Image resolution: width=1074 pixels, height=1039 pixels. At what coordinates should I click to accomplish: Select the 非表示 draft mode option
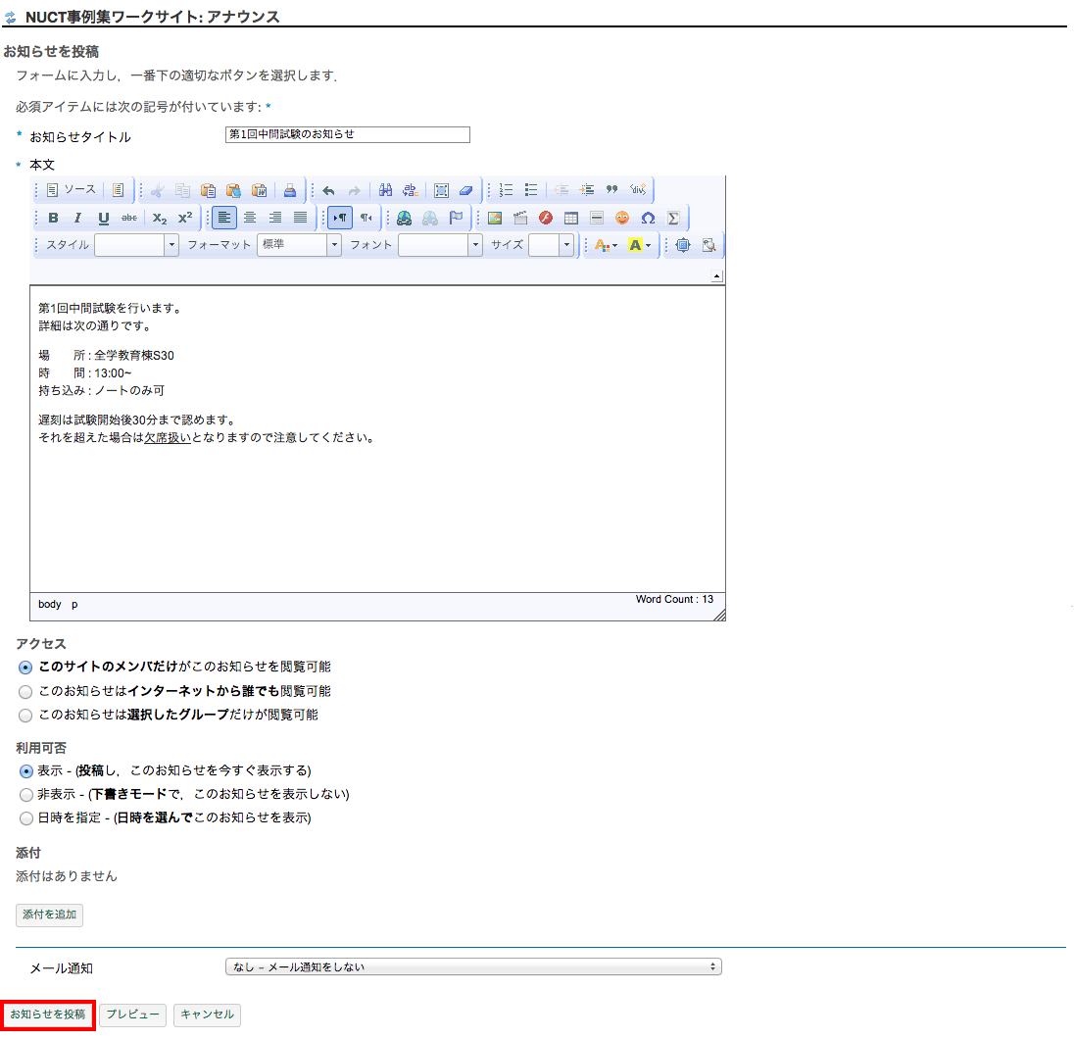click(x=26, y=794)
